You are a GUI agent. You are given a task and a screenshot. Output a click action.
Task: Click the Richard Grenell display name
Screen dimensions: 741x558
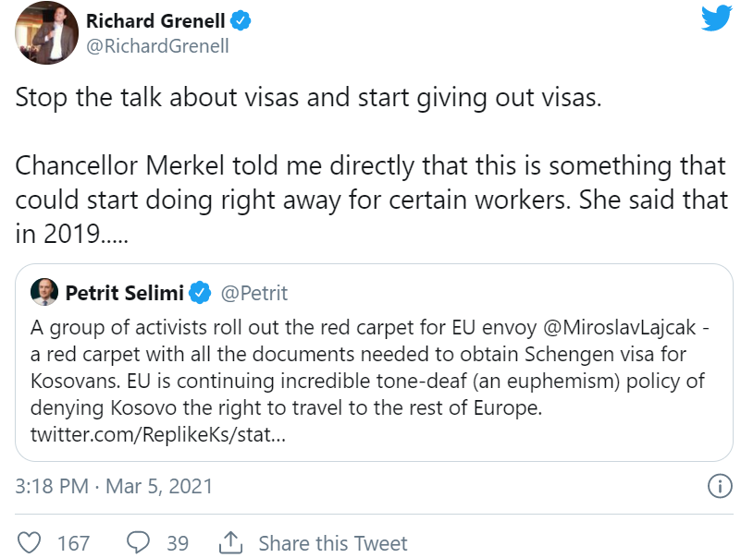pos(156,21)
